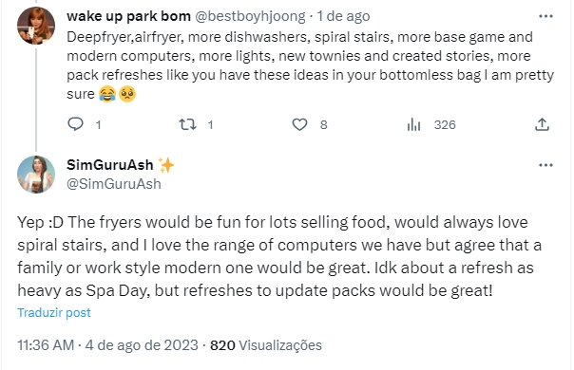Open more options on bestboyhjoong's tweet
The image size is (574, 370).
tap(545, 16)
